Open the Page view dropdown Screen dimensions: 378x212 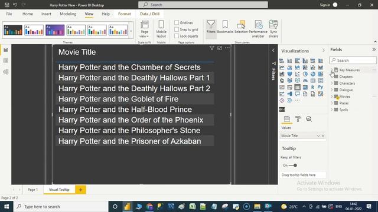(x=144, y=29)
